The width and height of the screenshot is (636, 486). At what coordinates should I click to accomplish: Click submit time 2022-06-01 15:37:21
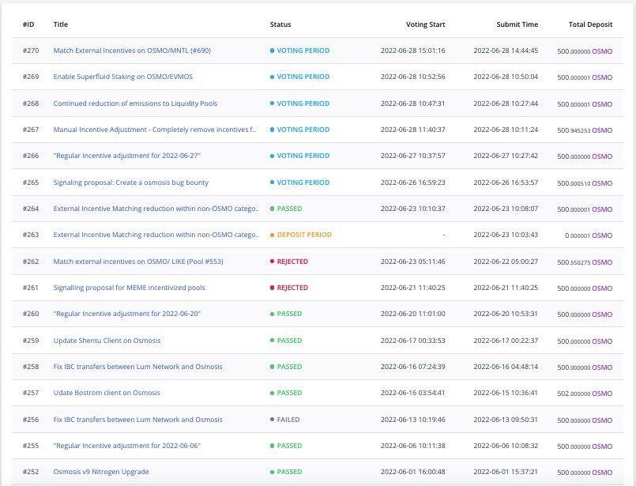(x=506, y=472)
